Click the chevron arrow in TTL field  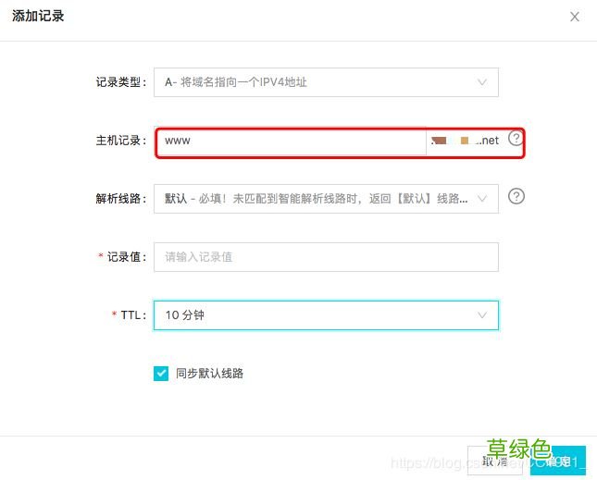click(x=481, y=315)
